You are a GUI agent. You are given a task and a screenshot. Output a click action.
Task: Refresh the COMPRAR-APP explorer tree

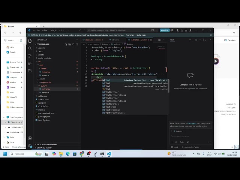pos(73,44)
